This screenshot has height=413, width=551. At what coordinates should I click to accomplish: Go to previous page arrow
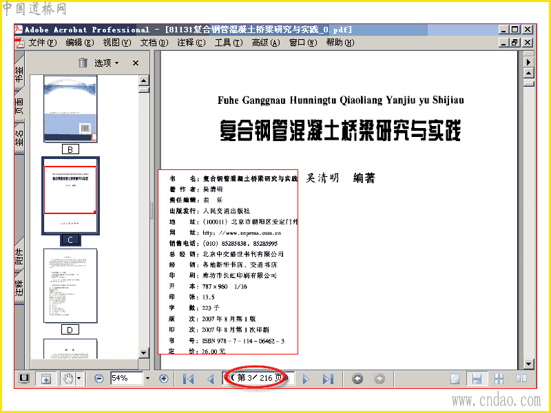[x=211, y=379]
